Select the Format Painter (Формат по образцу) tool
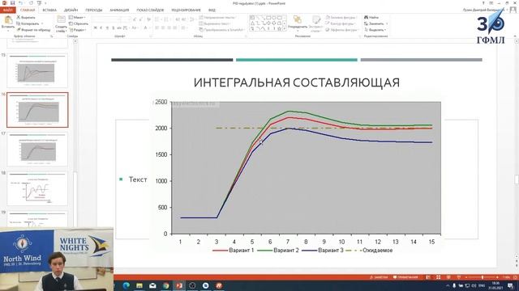The image size is (519, 291). [34, 30]
